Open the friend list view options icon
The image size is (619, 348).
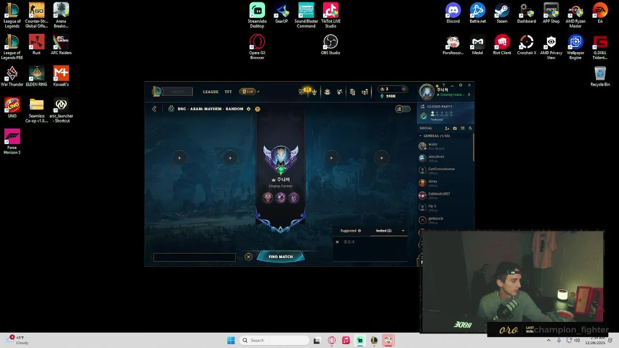point(462,128)
